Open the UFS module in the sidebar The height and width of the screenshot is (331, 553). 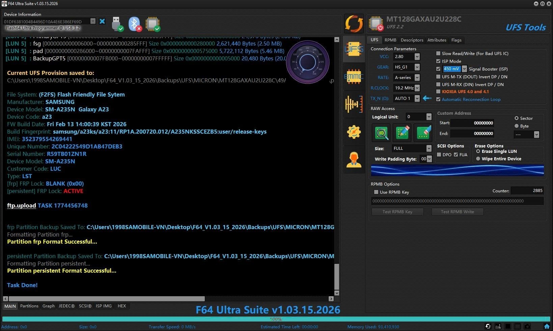[x=354, y=49]
